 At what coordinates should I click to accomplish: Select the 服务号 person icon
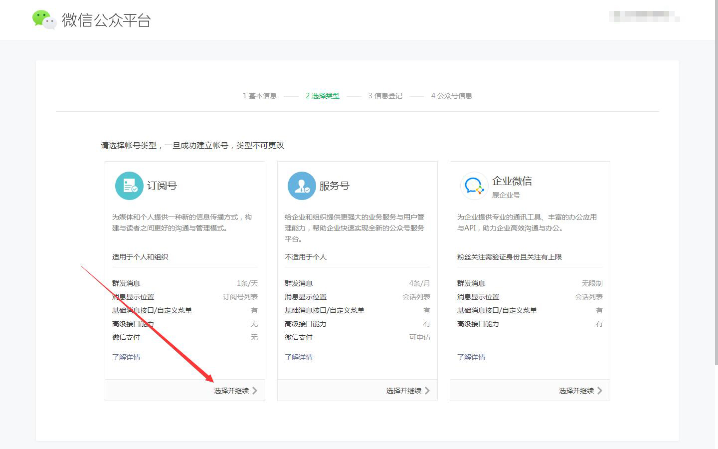[302, 185]
